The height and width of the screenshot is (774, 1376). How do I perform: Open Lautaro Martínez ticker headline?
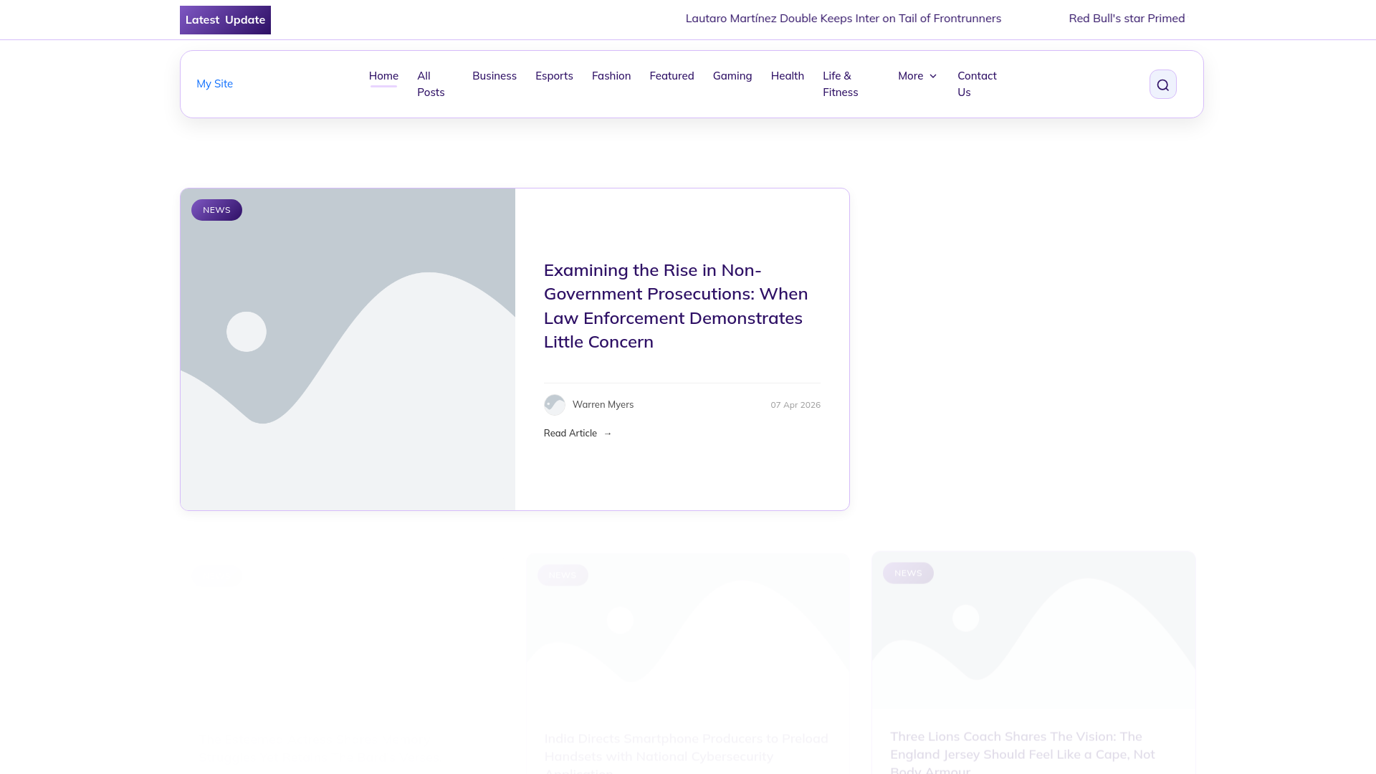844,19
